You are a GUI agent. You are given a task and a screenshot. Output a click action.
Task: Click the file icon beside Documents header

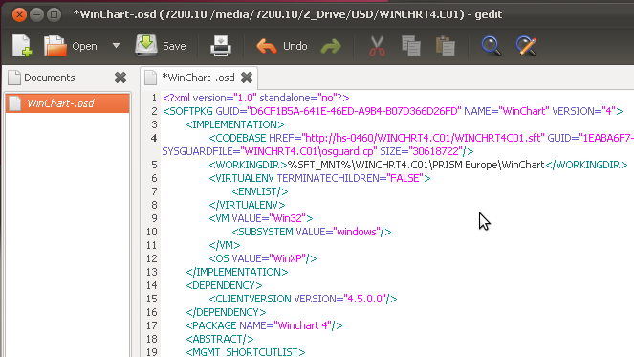click(14, 78)
